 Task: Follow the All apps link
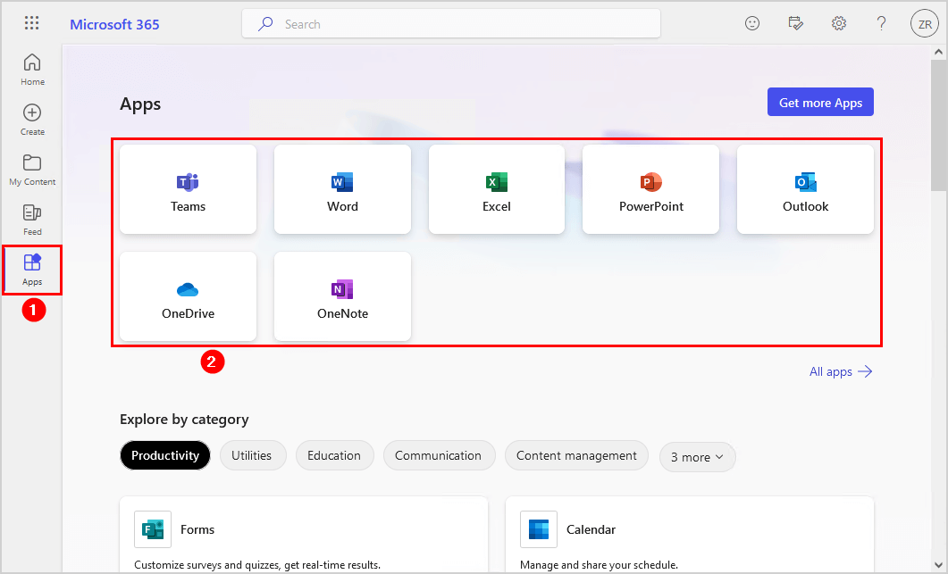(x=840, y=371)
